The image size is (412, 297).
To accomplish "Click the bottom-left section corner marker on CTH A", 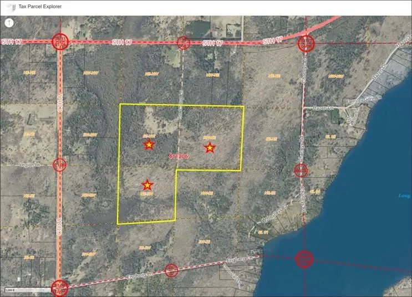I will [59, 287].
